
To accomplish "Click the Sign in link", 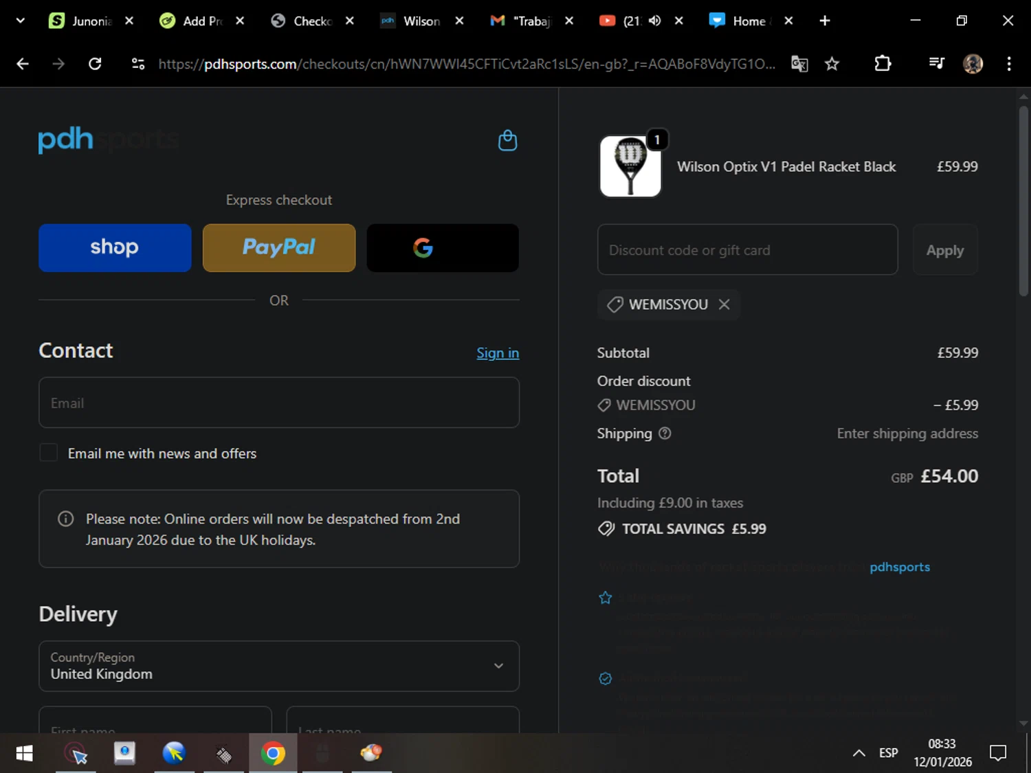I will click(498, 352).
